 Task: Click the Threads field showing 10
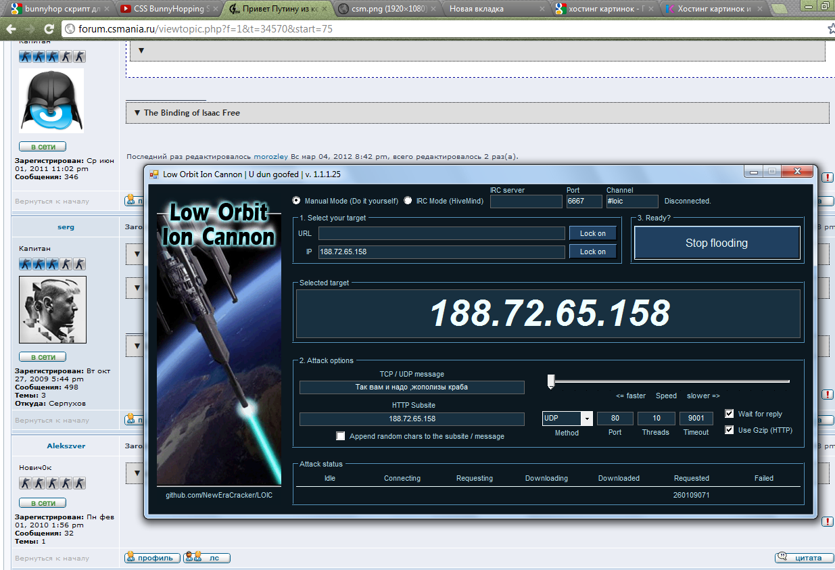point(656,419)
